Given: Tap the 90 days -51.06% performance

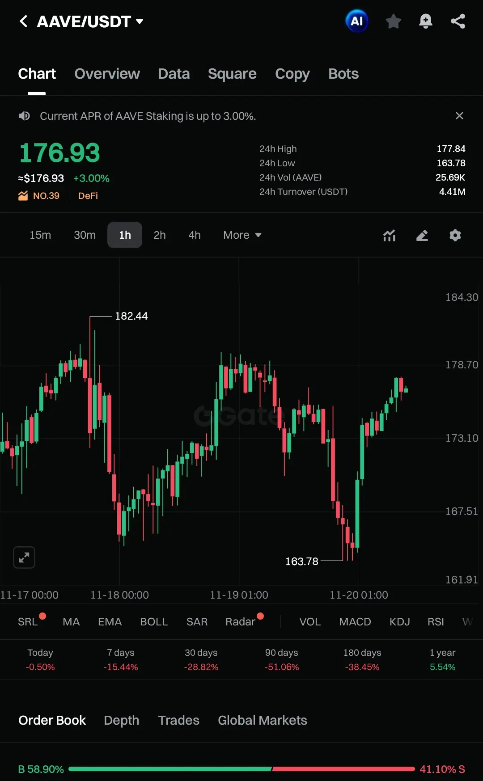Looking at the screenshot, I should [282, 660].
